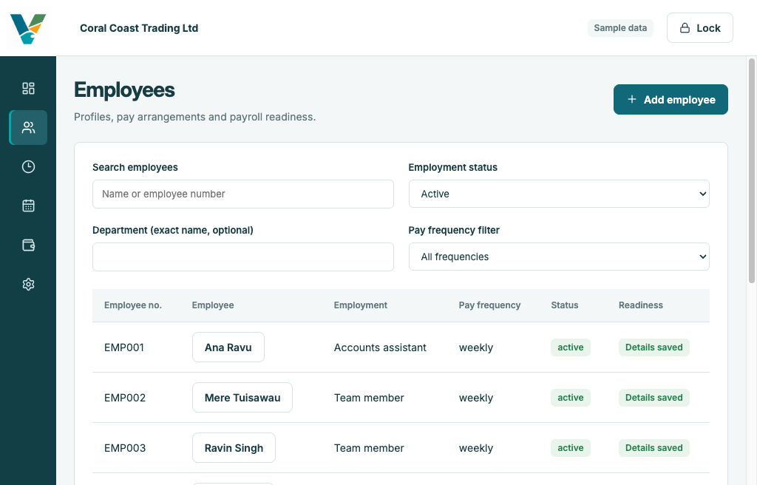Click active badge in EMP002 row
The image size is (757, 485).
(571, 398)
